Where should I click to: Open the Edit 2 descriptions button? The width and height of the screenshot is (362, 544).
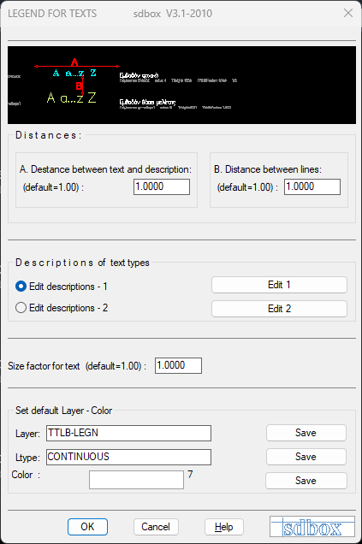[279, 309]
